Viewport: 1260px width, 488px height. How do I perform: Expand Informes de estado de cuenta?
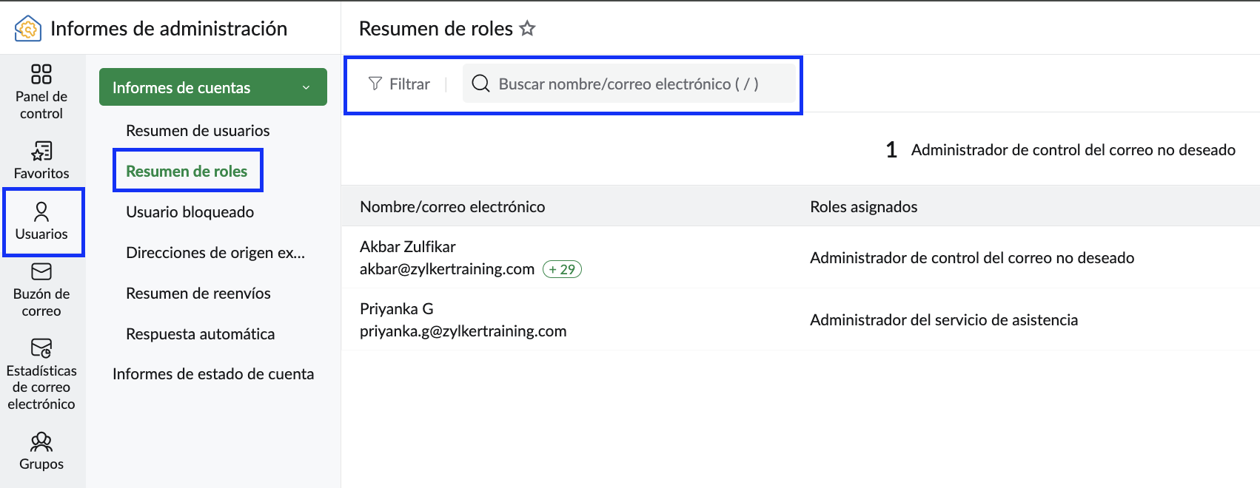click(213, 373)
